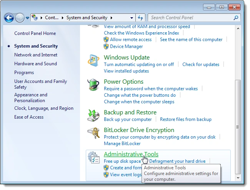
Task: Click the Cont... breadcrumb in address bar
Action: coord(52,18)
